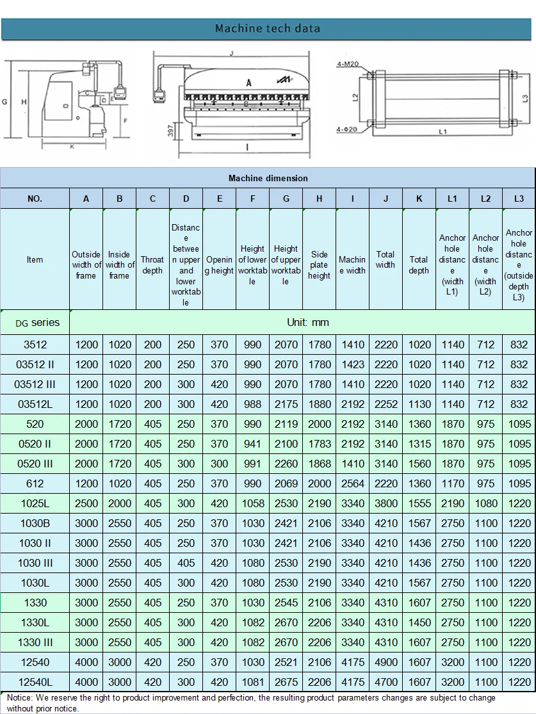Click value '2119' in the 520 row
This screenshot has width=536, height=714.
coord(286,424)
